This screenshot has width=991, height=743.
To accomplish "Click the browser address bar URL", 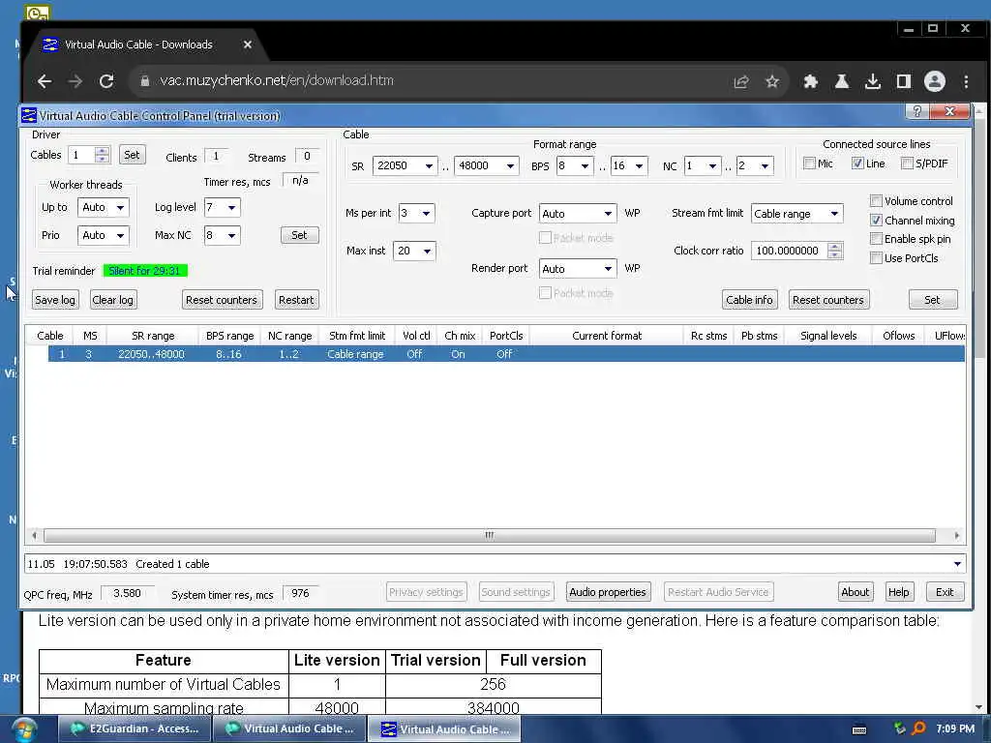I will (x=276, y=81).
